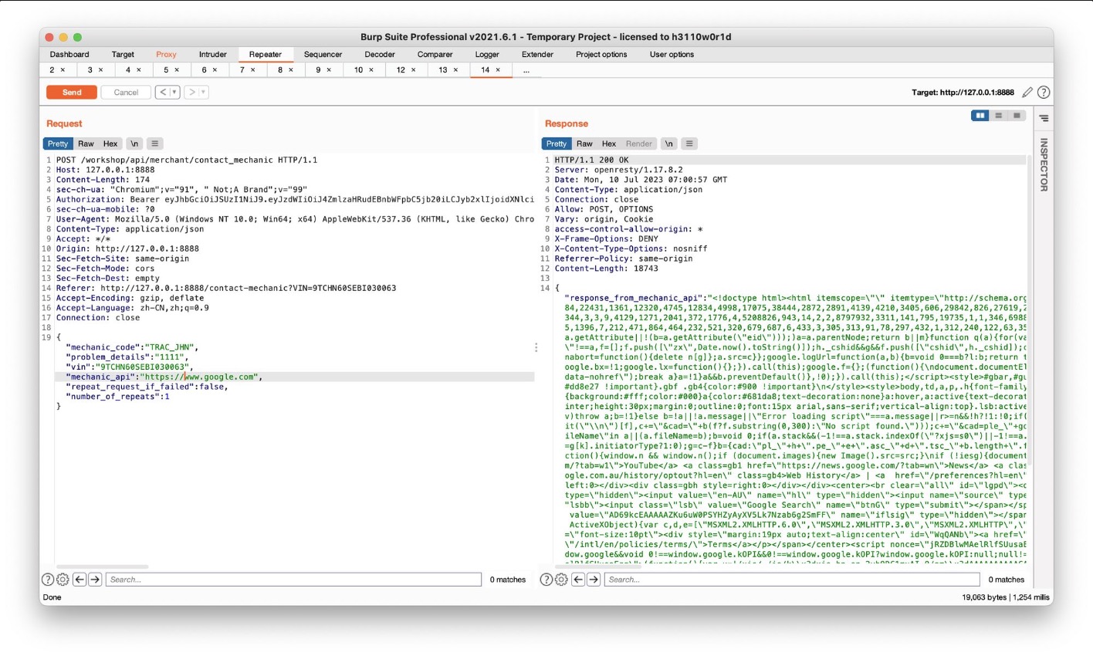Select side-by-side layout toggle

(x=980, y=116)
